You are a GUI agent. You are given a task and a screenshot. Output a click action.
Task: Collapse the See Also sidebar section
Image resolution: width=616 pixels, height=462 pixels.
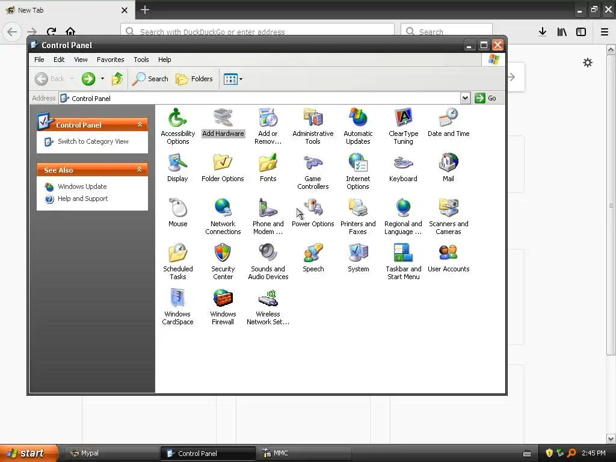tap(139, 169)
